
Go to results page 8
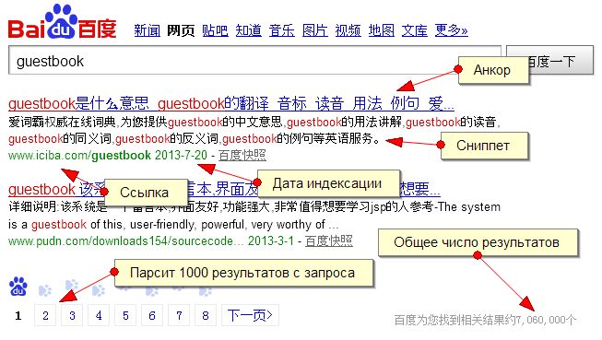tap(206, 315)
